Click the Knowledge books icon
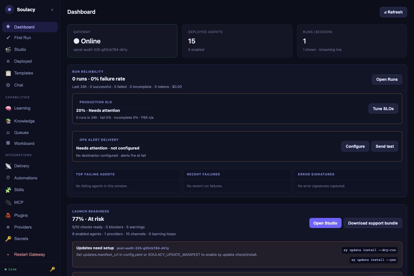This screenshot has width=414, height=276. [x=8, y=121]
